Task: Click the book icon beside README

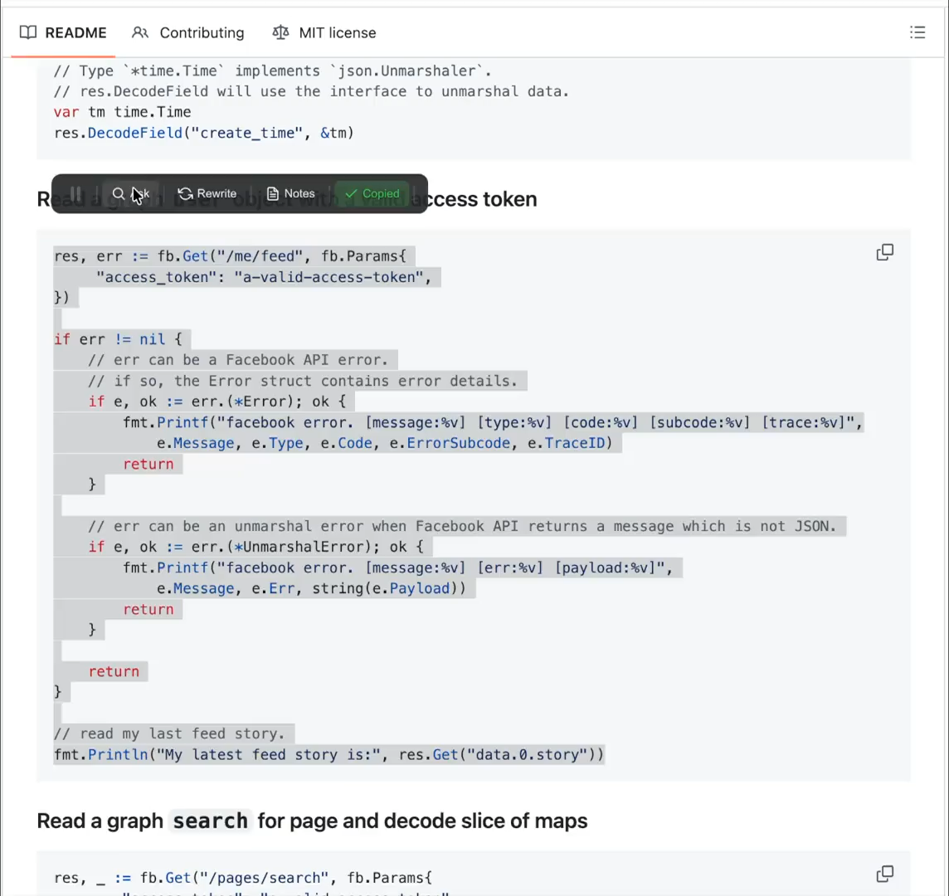Action: click(x=28, y=33)
